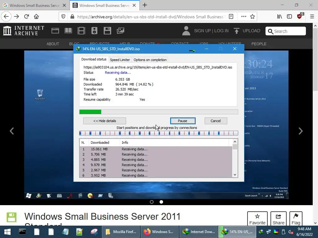Click the UPLOAD link text
This screenshot has height=238, width=318.
click(251, 31)
